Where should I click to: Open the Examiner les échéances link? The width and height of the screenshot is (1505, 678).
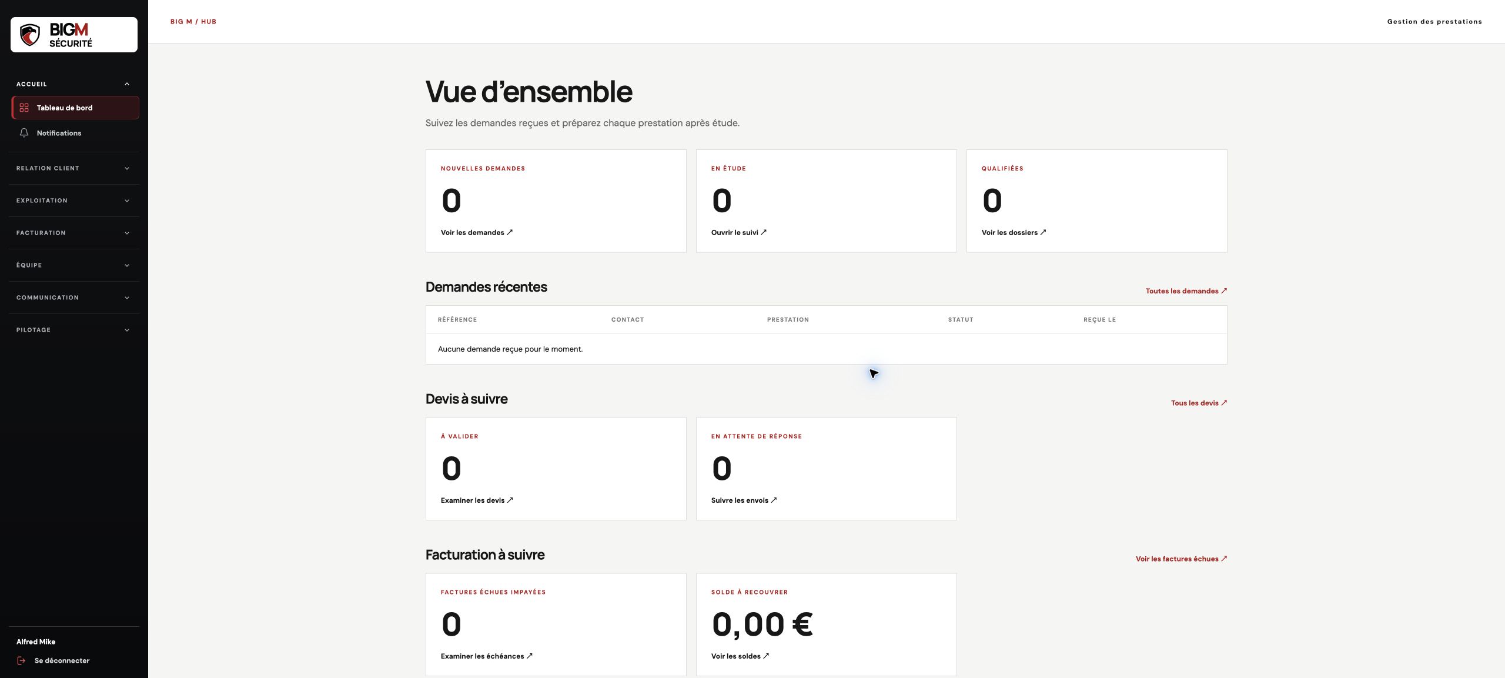coord(486,656)
